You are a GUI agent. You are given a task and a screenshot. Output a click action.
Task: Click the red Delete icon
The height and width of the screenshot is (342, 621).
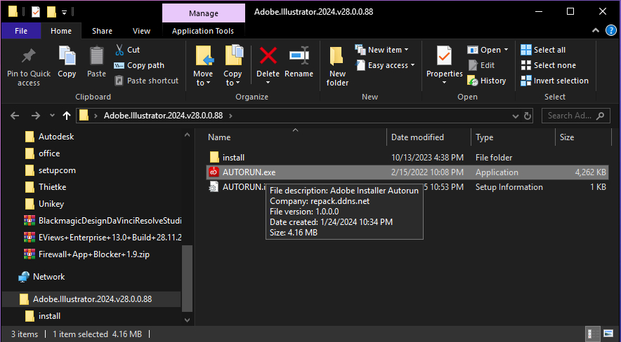tap(268, 55)
